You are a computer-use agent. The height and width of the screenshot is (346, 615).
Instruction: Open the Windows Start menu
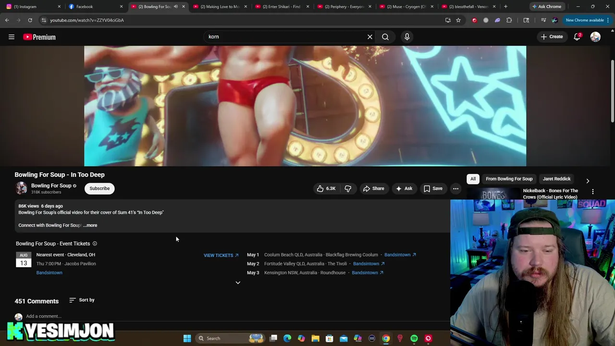click(187, 338)
